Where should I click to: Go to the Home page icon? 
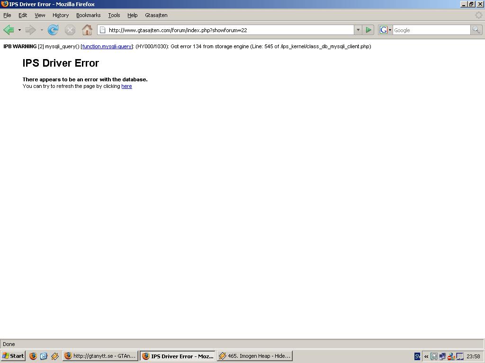(x=87, y=30)
